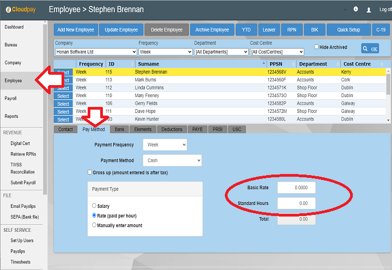
Task: Click employee table scroll down arrow
Action: tap(388, 119)
